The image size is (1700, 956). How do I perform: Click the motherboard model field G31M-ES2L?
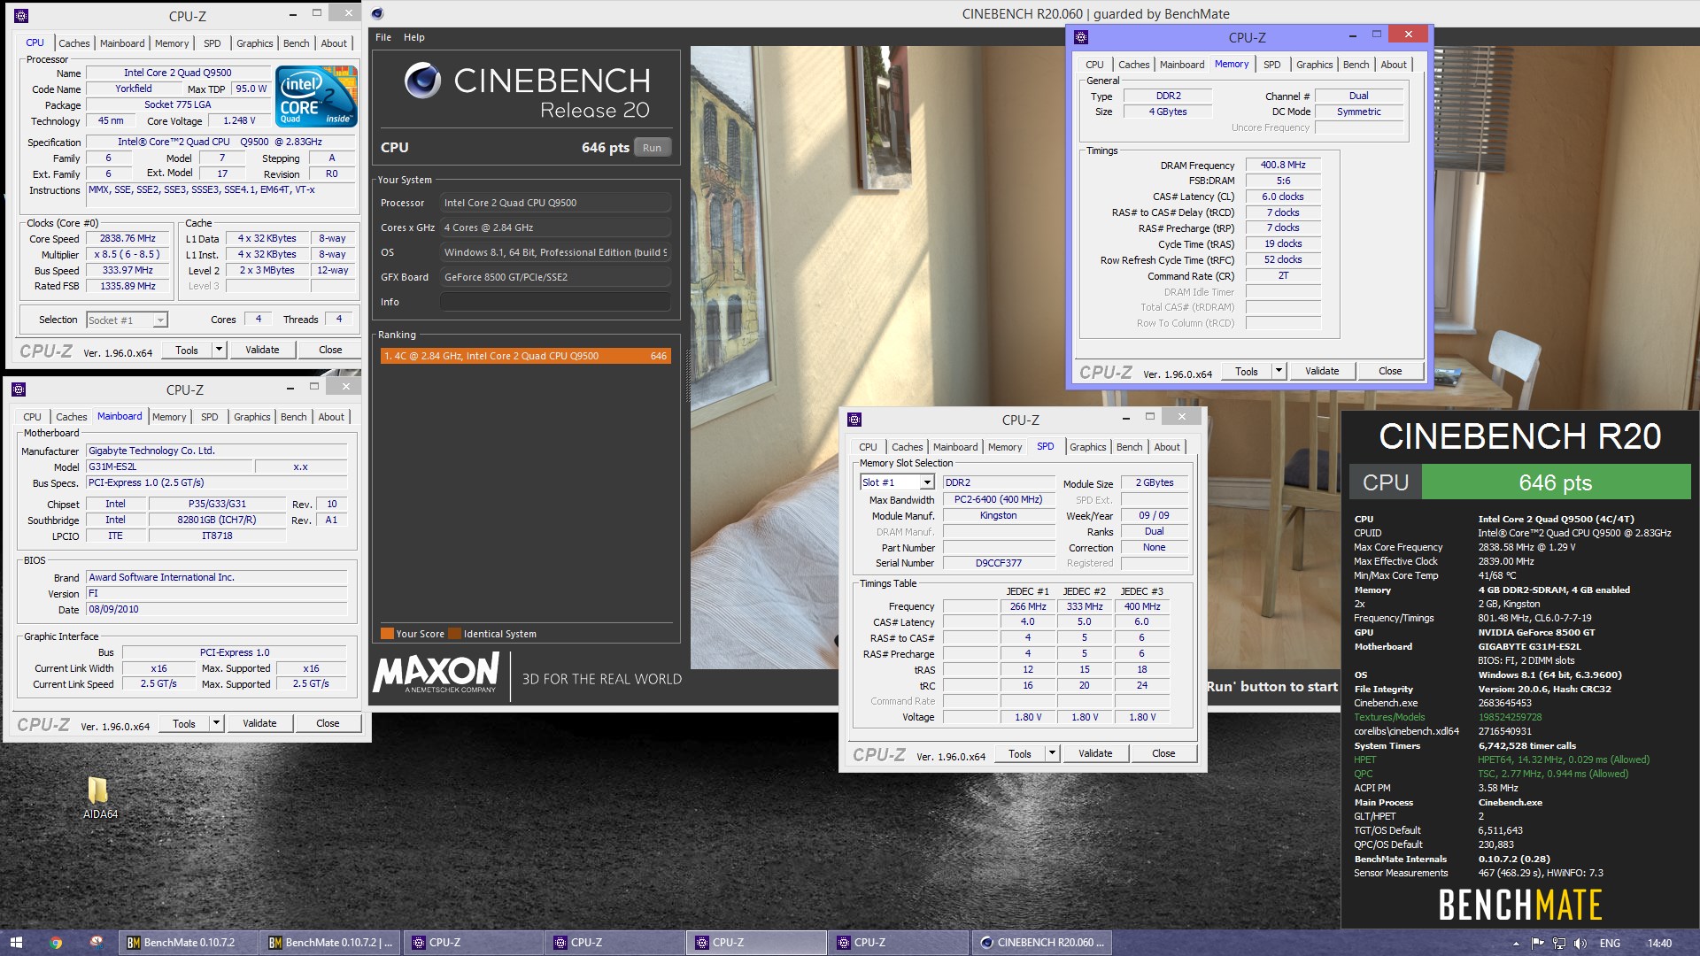click(168, 466)
